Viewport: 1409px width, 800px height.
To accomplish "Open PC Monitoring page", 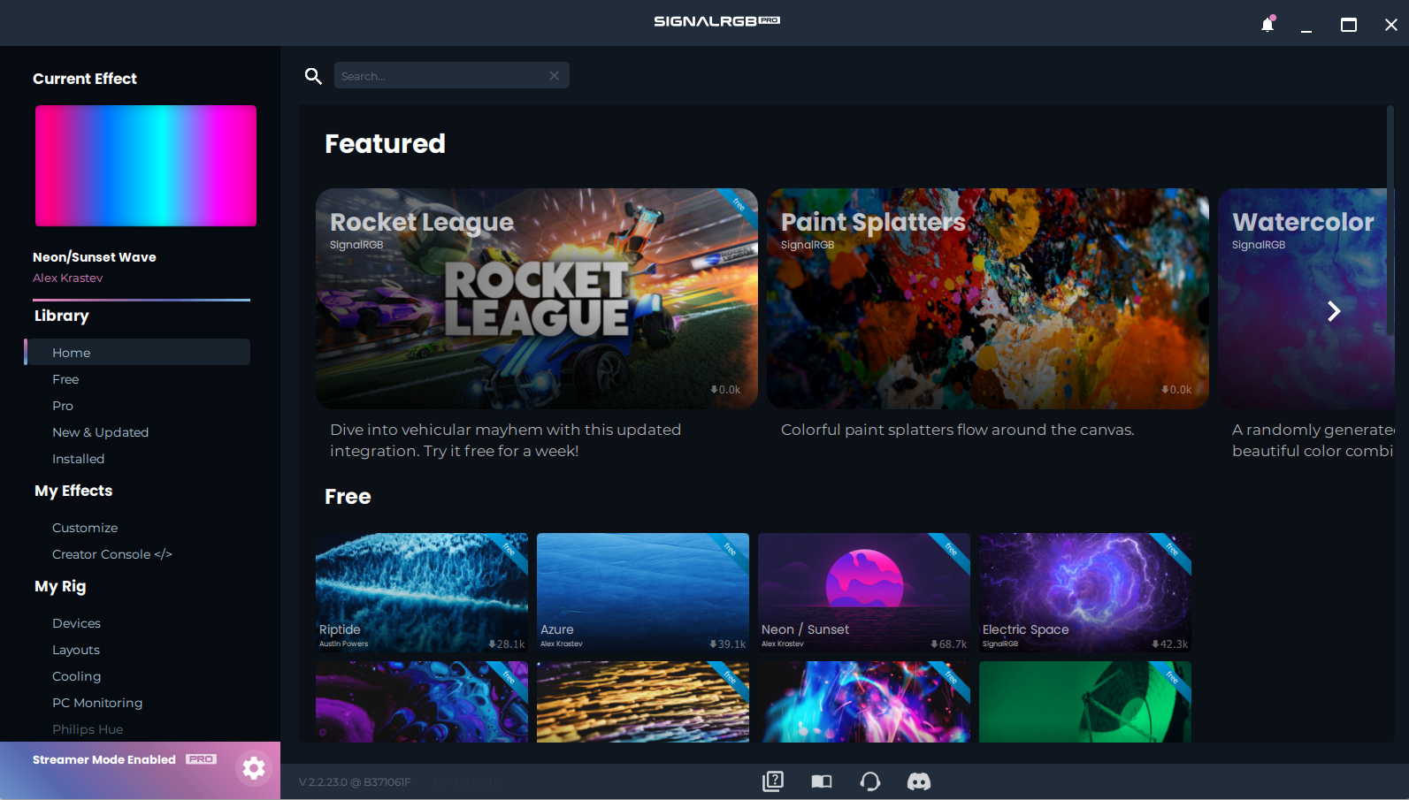I will (x=97, y=703).
